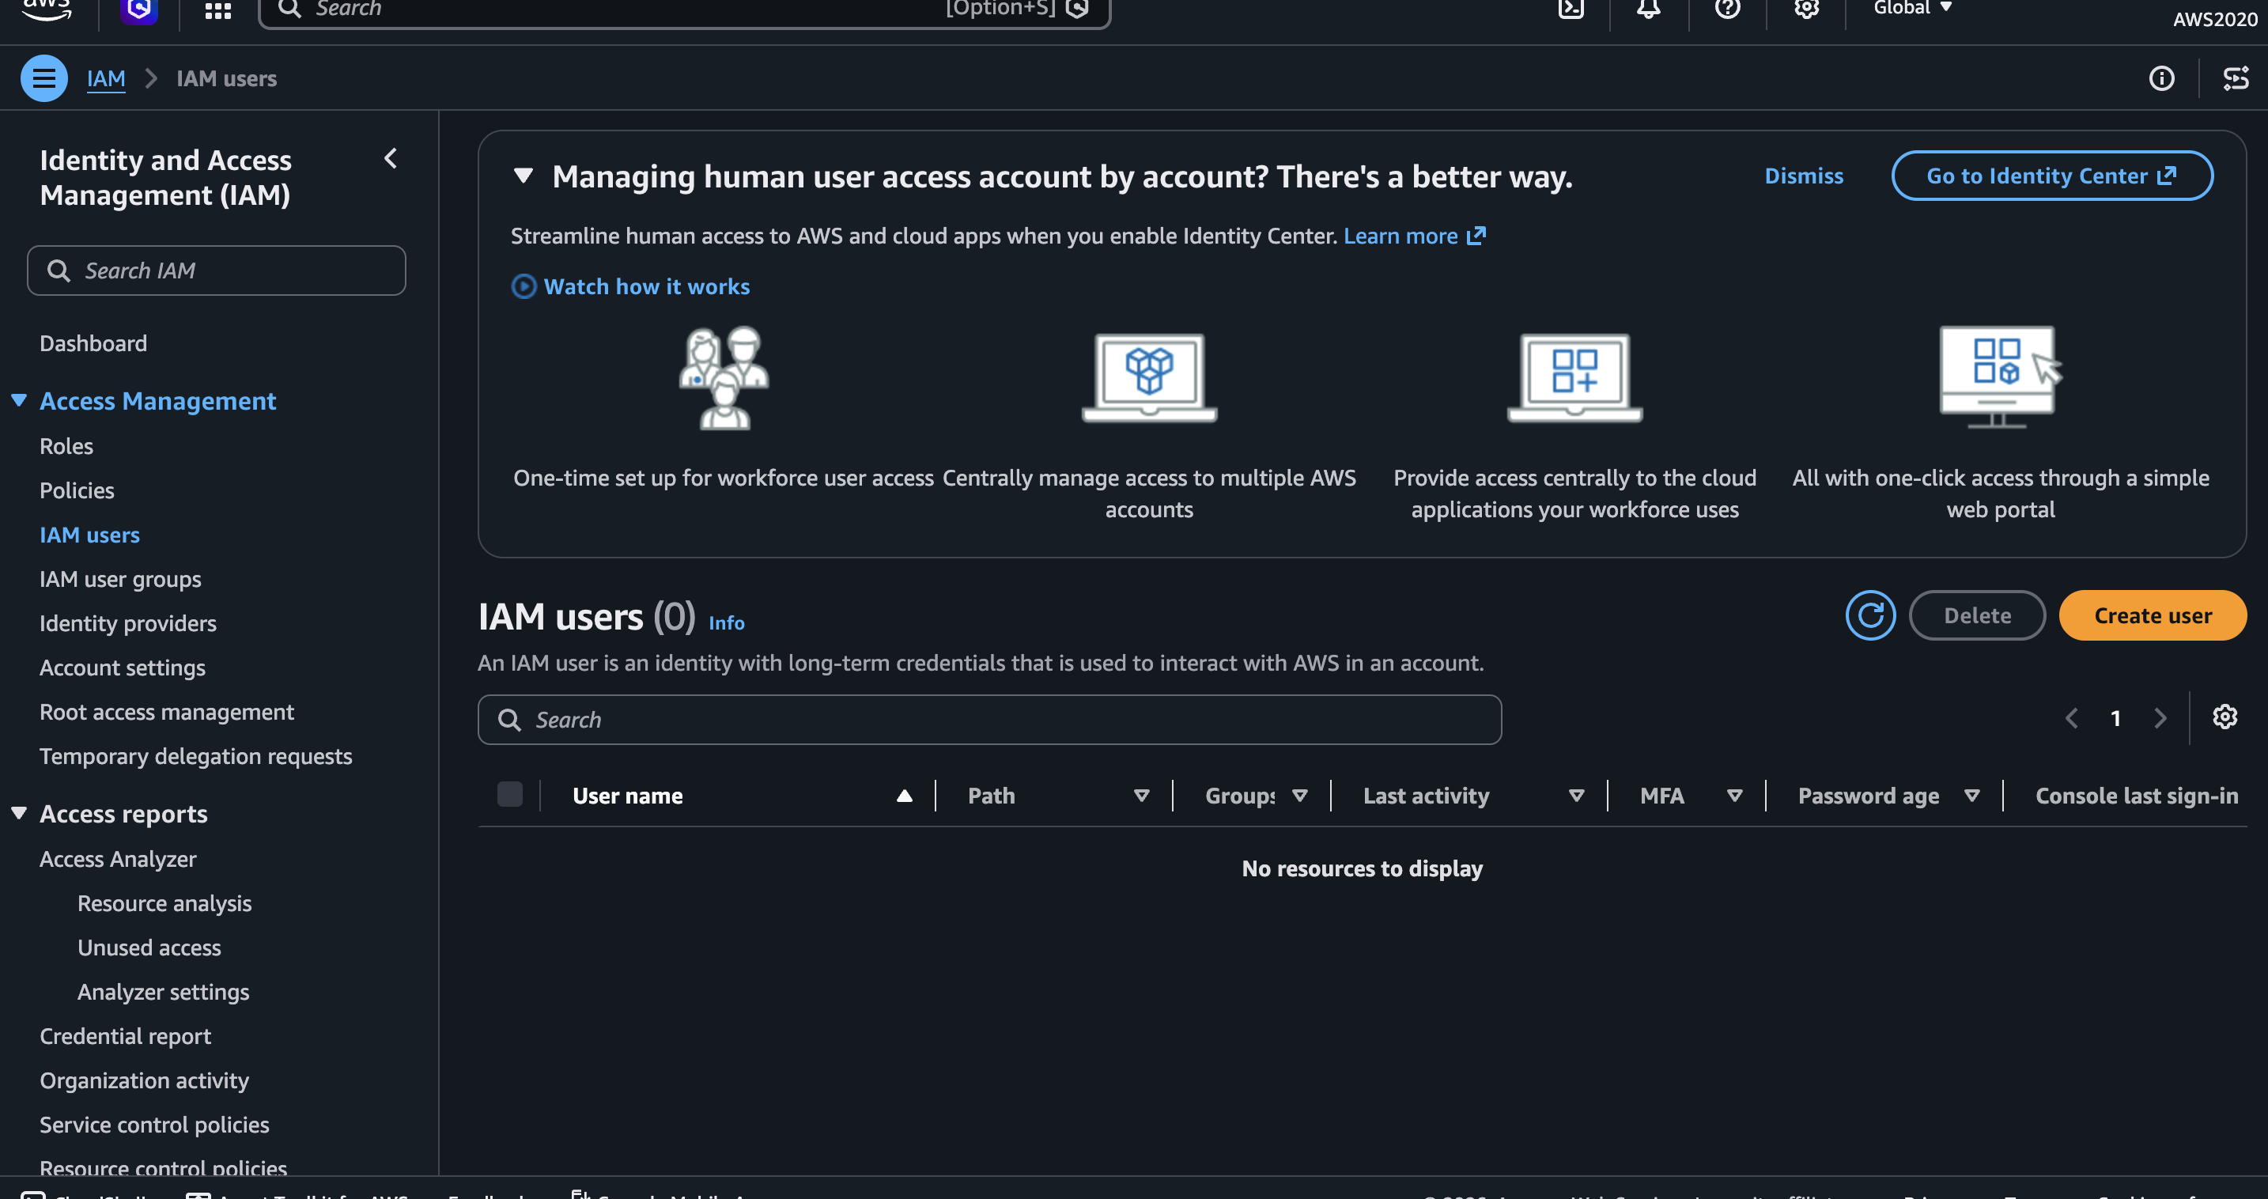The image size is (2268, 1199).
Task: Open the Amazon Q purple assistant icon
Action: [x=139, y=9]
